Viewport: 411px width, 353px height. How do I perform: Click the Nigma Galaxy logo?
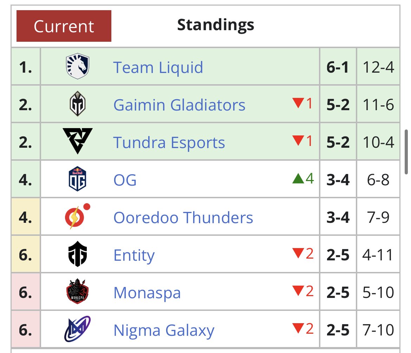click(x=78, y=329)
